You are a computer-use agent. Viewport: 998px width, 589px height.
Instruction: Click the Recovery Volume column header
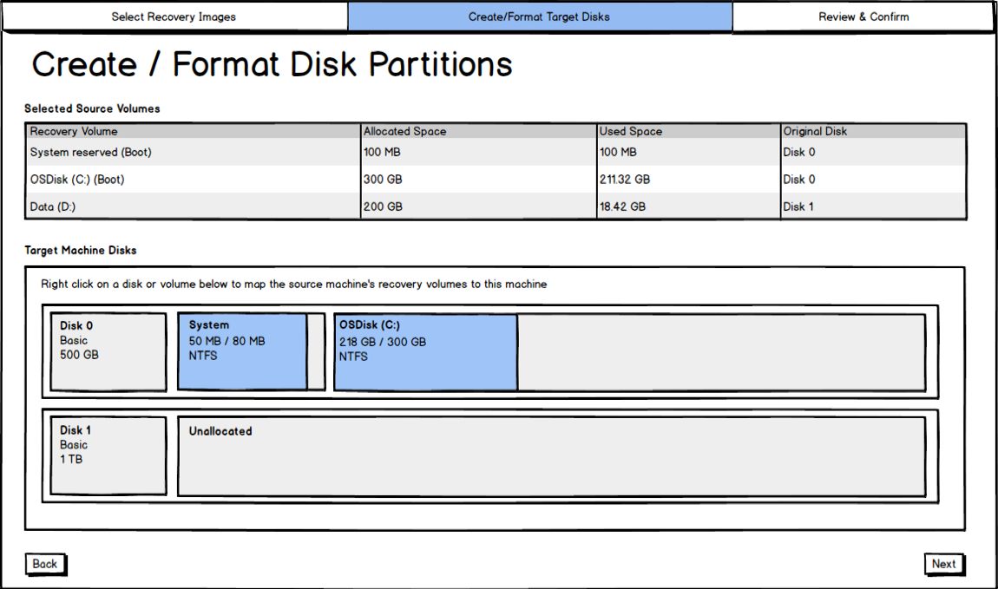(191, 131)
